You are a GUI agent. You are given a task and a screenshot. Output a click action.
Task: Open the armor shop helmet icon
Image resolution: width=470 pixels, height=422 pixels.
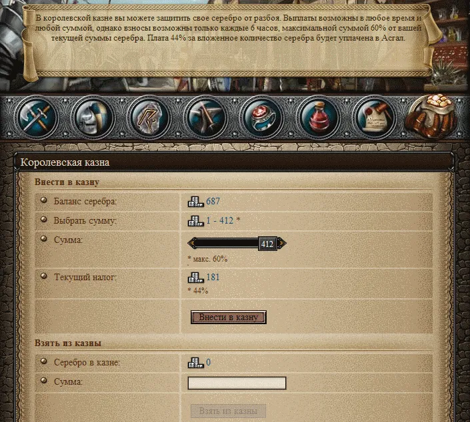tap(93, 118)
